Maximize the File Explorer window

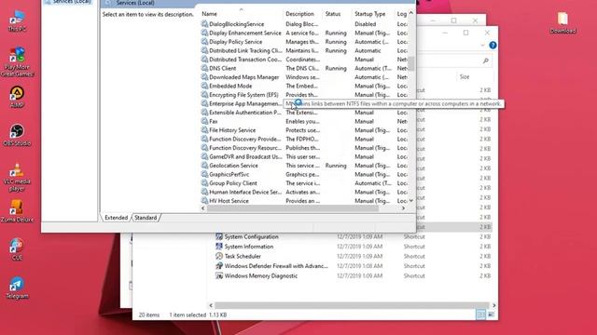(465, 33)
